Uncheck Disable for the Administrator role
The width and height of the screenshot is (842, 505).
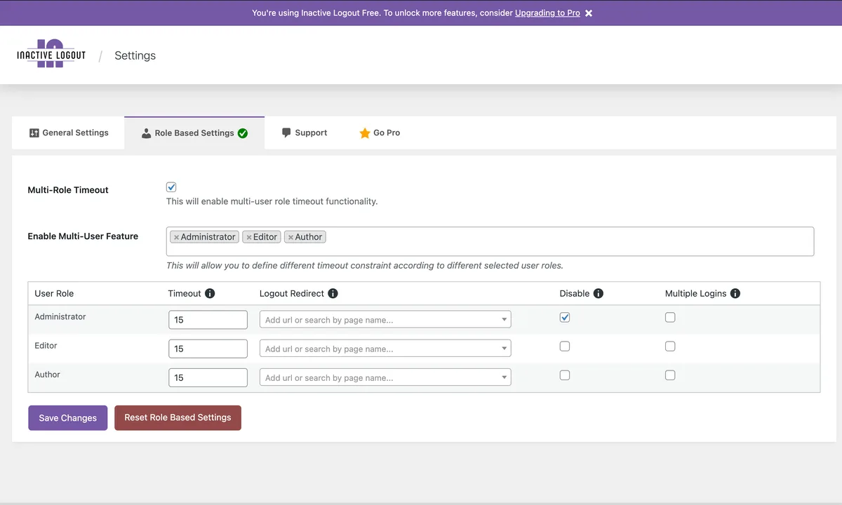(x=565, y=317)
